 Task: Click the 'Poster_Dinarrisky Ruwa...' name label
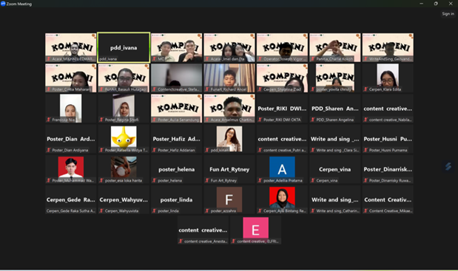click(x=390, y=181)
